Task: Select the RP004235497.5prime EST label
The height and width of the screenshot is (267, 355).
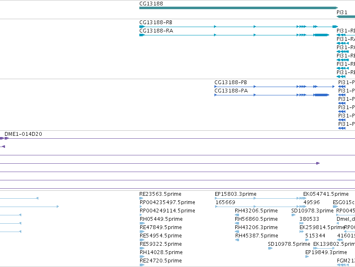Action: [x=167, y=202]
